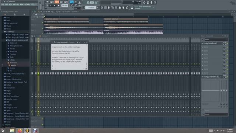The image size is (236, 133).
Task: Open File Explorer from the Windows taskbar
Action: point(12,130)
